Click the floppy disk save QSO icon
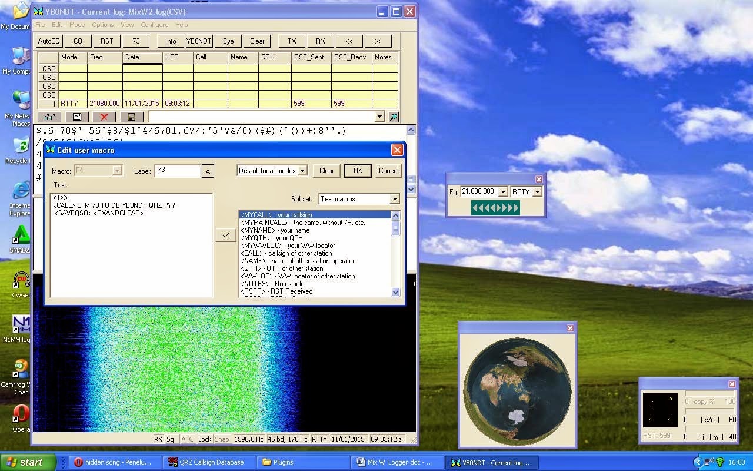Viewport: 753px width, 471px height. (x=131, y=117)
